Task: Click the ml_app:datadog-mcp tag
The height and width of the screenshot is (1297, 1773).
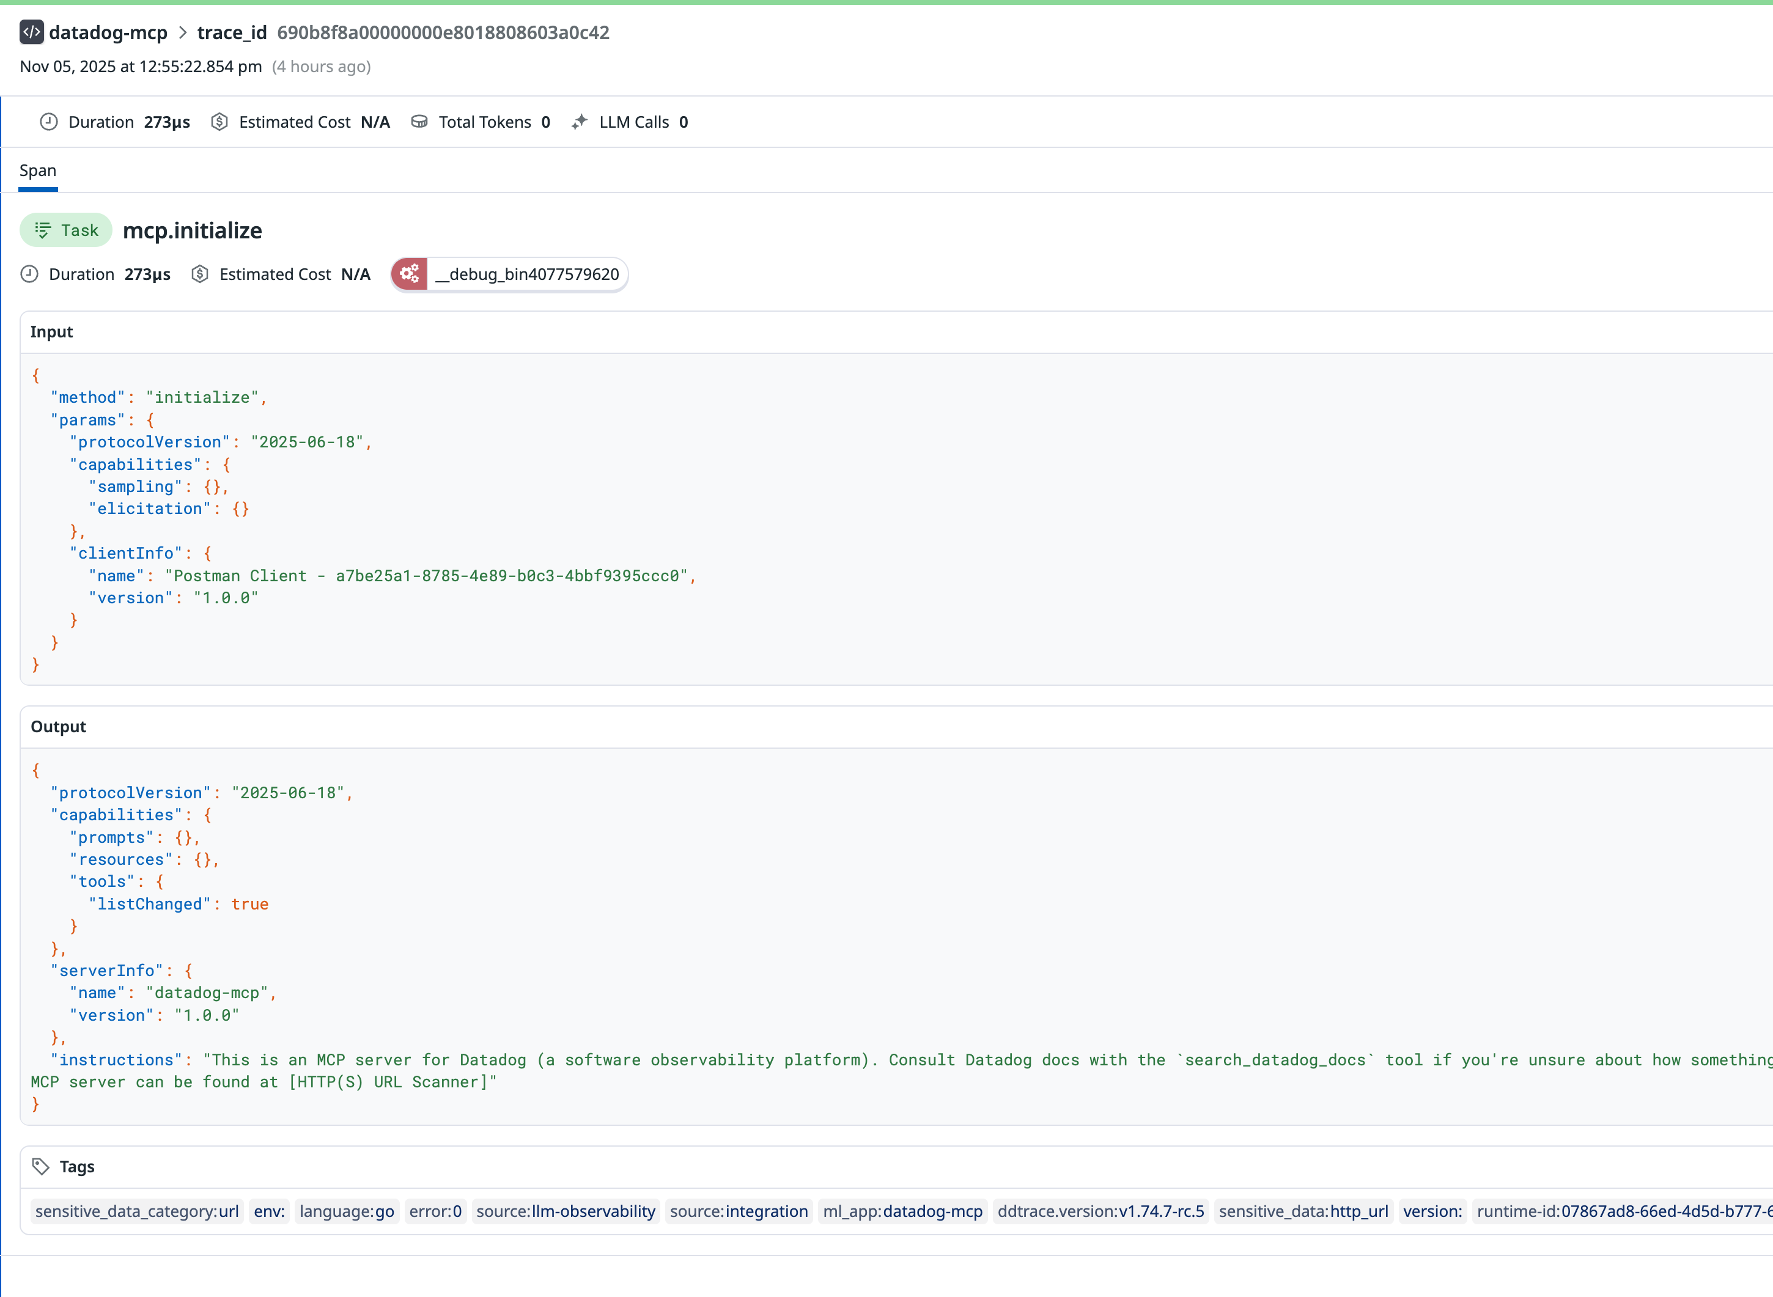Action: coord(902,1211)
